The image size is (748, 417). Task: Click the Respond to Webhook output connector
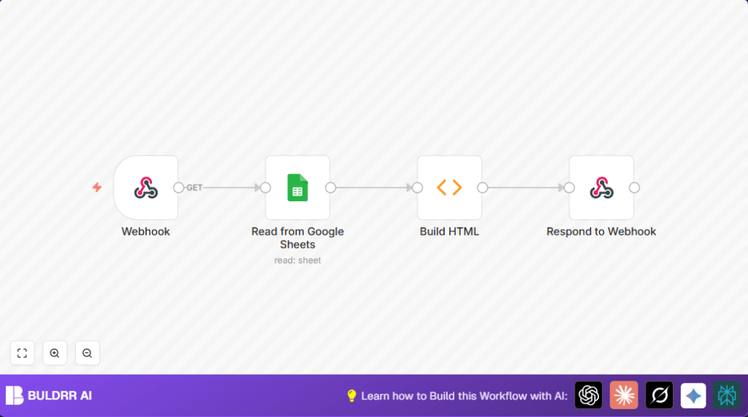click(634, 187)
